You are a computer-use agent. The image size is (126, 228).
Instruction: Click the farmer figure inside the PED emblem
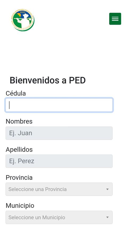24,20
